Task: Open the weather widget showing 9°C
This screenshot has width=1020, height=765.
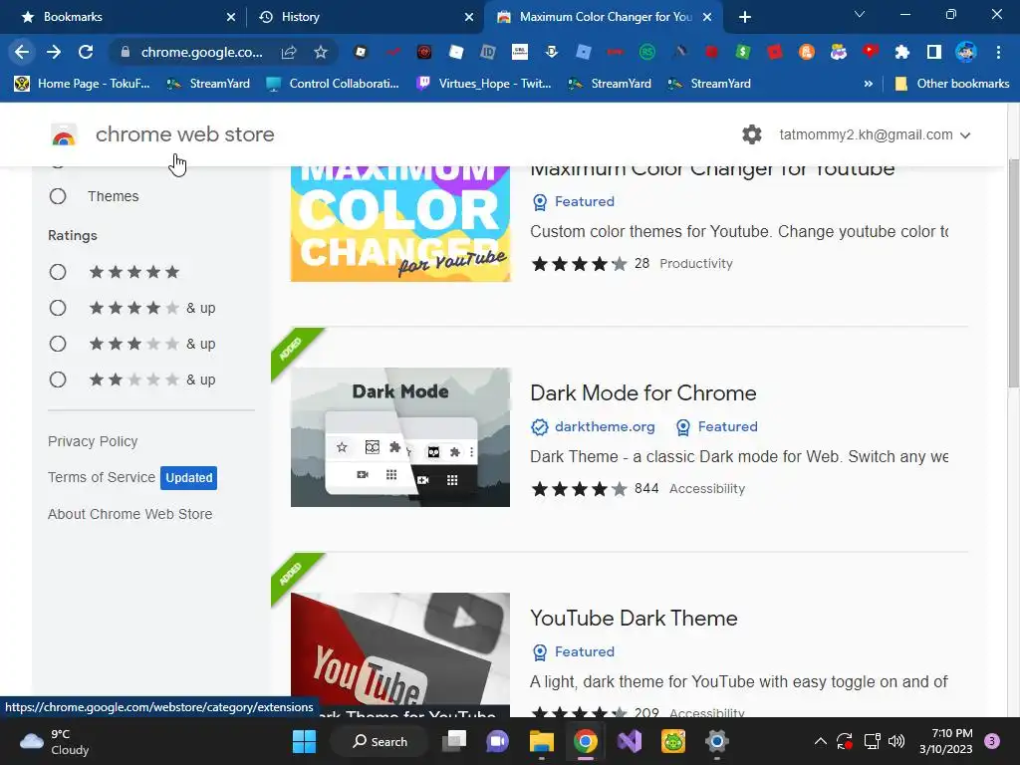Action: [54, 741]
